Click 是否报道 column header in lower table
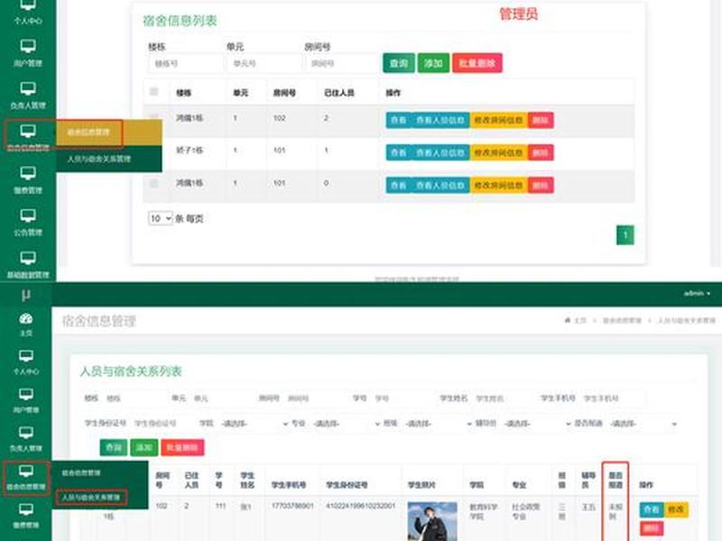The width and height of the screenshot is (722, 541). [x=616, y=481]
